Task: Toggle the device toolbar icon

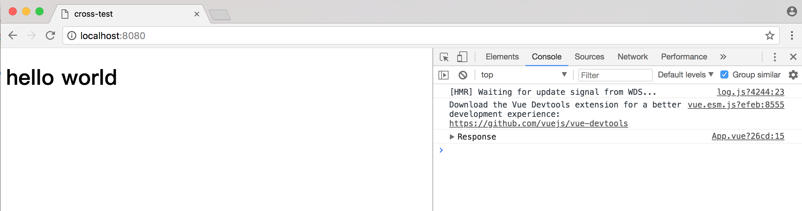Action: tap(462, 57)
